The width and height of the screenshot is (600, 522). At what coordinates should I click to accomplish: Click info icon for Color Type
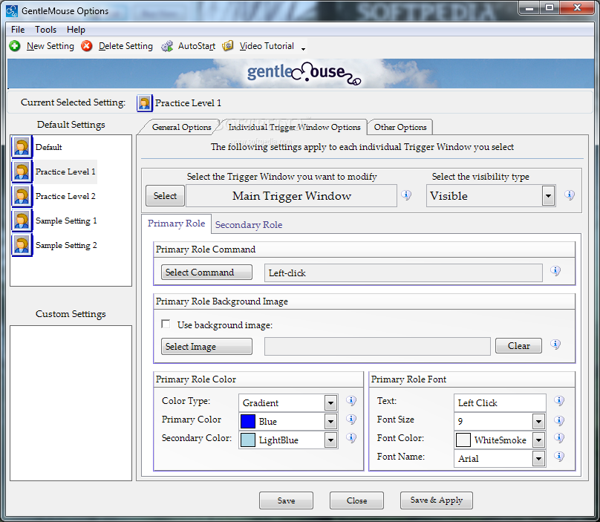pos(351,401)
